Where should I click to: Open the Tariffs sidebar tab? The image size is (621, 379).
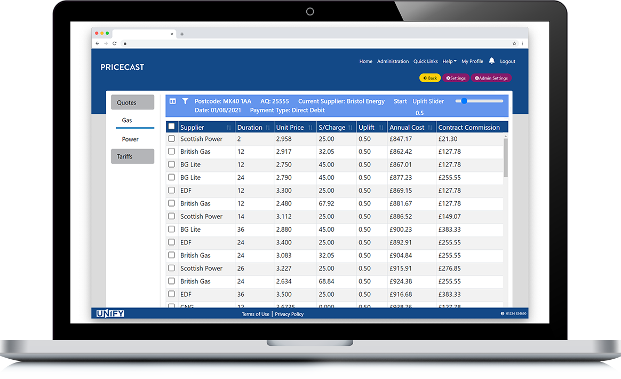tap(133, 156)
